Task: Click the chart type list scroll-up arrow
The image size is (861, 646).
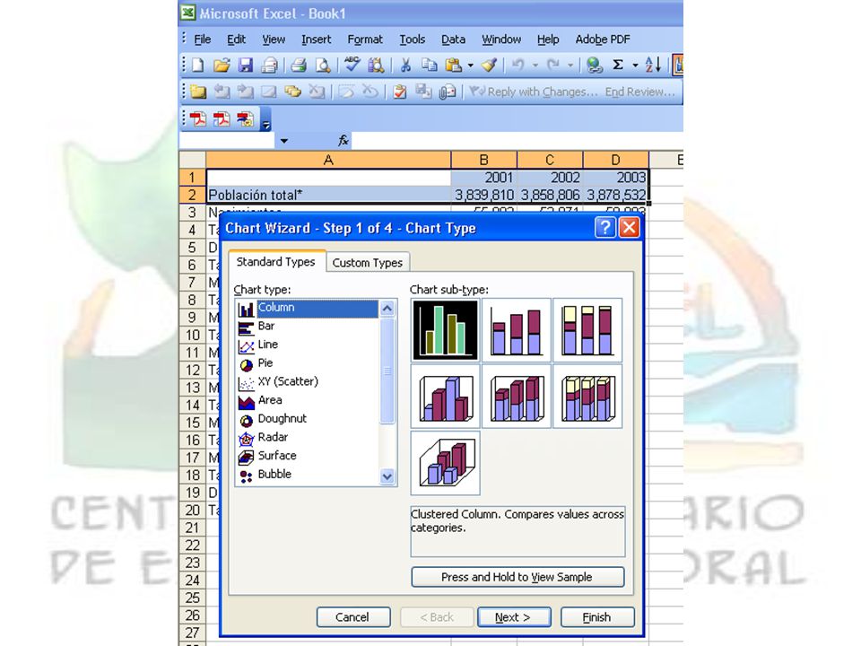Action: pyautogui.click(x=387, y=309)
